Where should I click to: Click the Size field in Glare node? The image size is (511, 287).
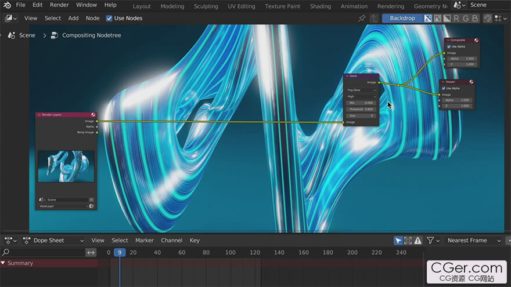point(361,115)
